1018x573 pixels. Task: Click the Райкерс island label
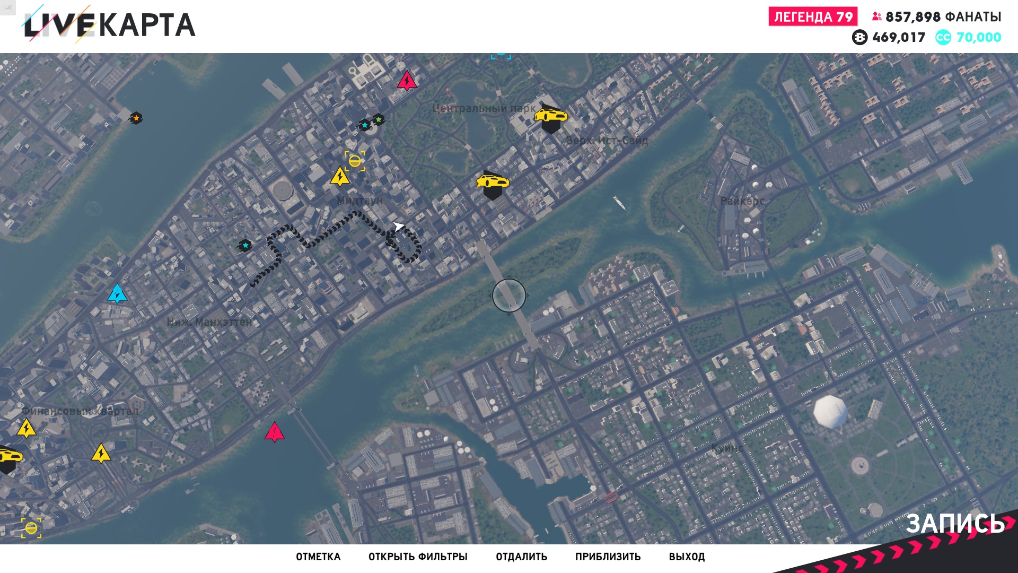pos(742,201)
